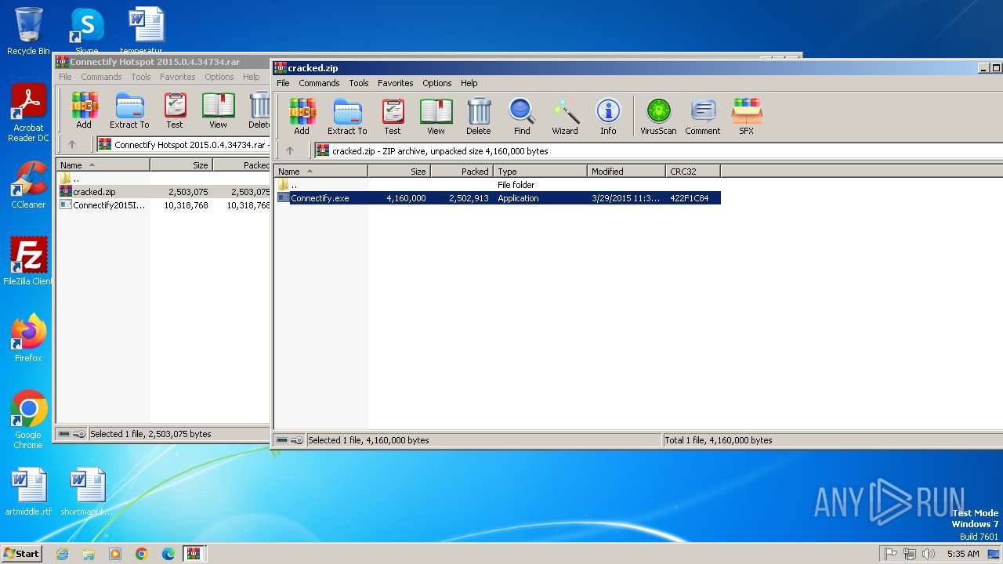This screenshot has width=1003, height=564.
Task: Sort by Type column header
Action: [541, 171]
